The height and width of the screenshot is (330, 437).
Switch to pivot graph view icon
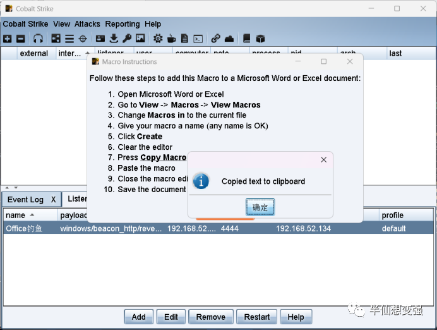[x=56, y=39]
